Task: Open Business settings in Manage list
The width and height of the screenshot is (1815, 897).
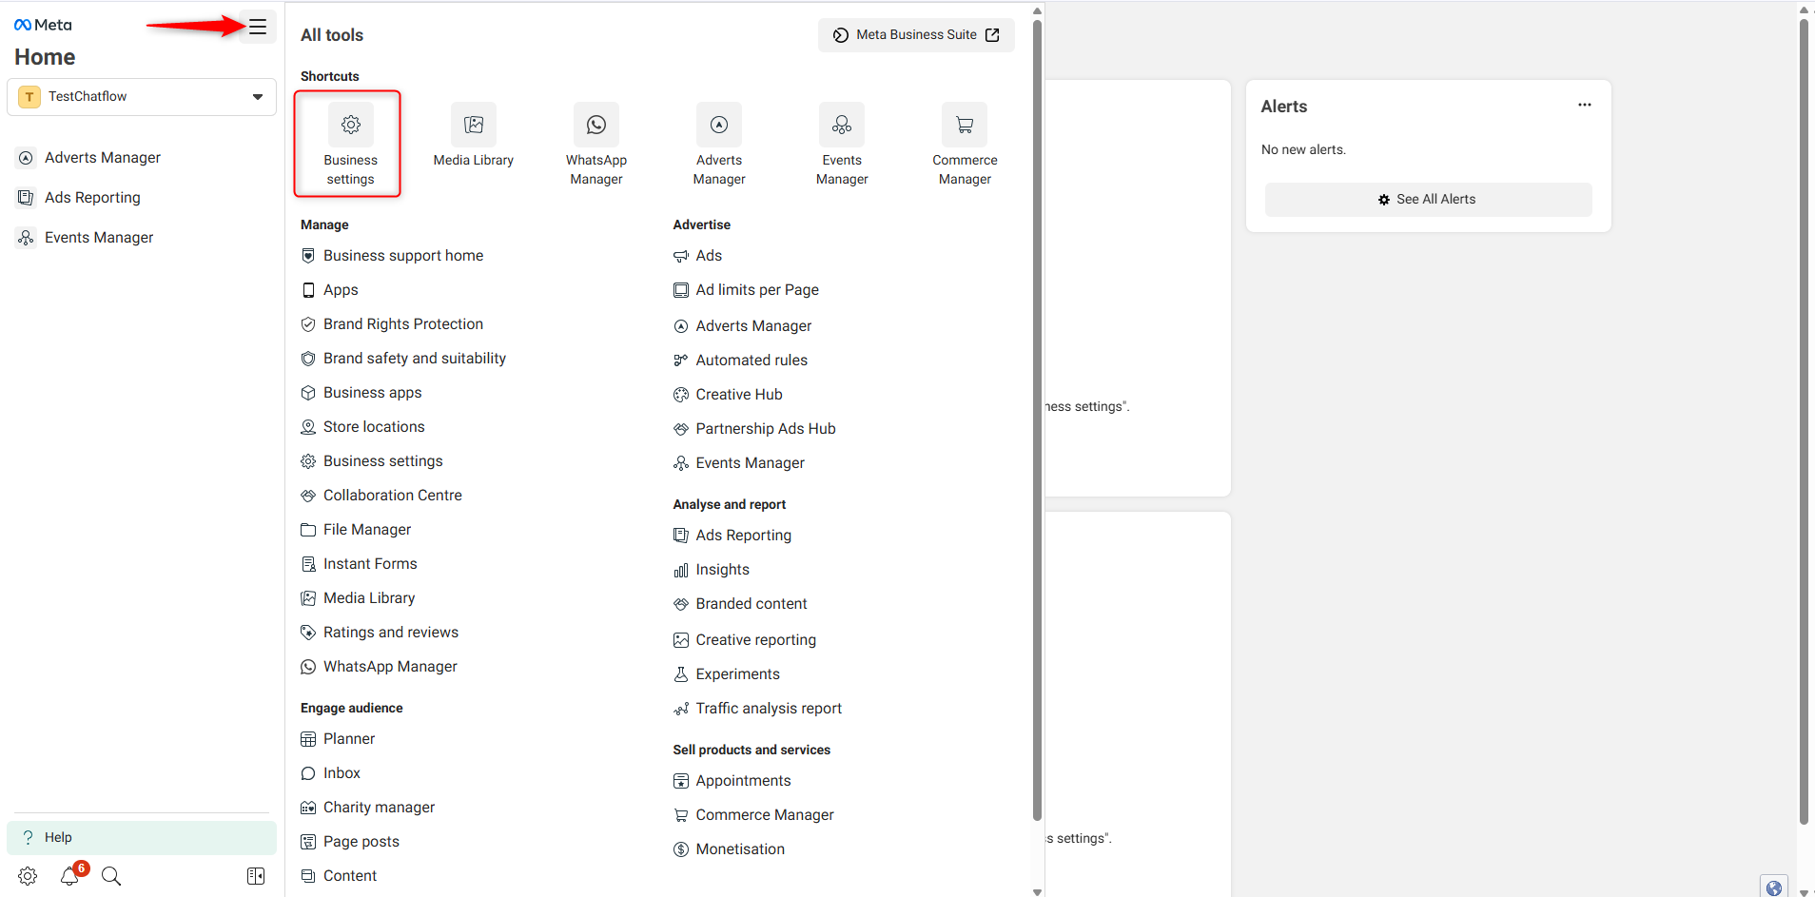Action: pos(372,461)
